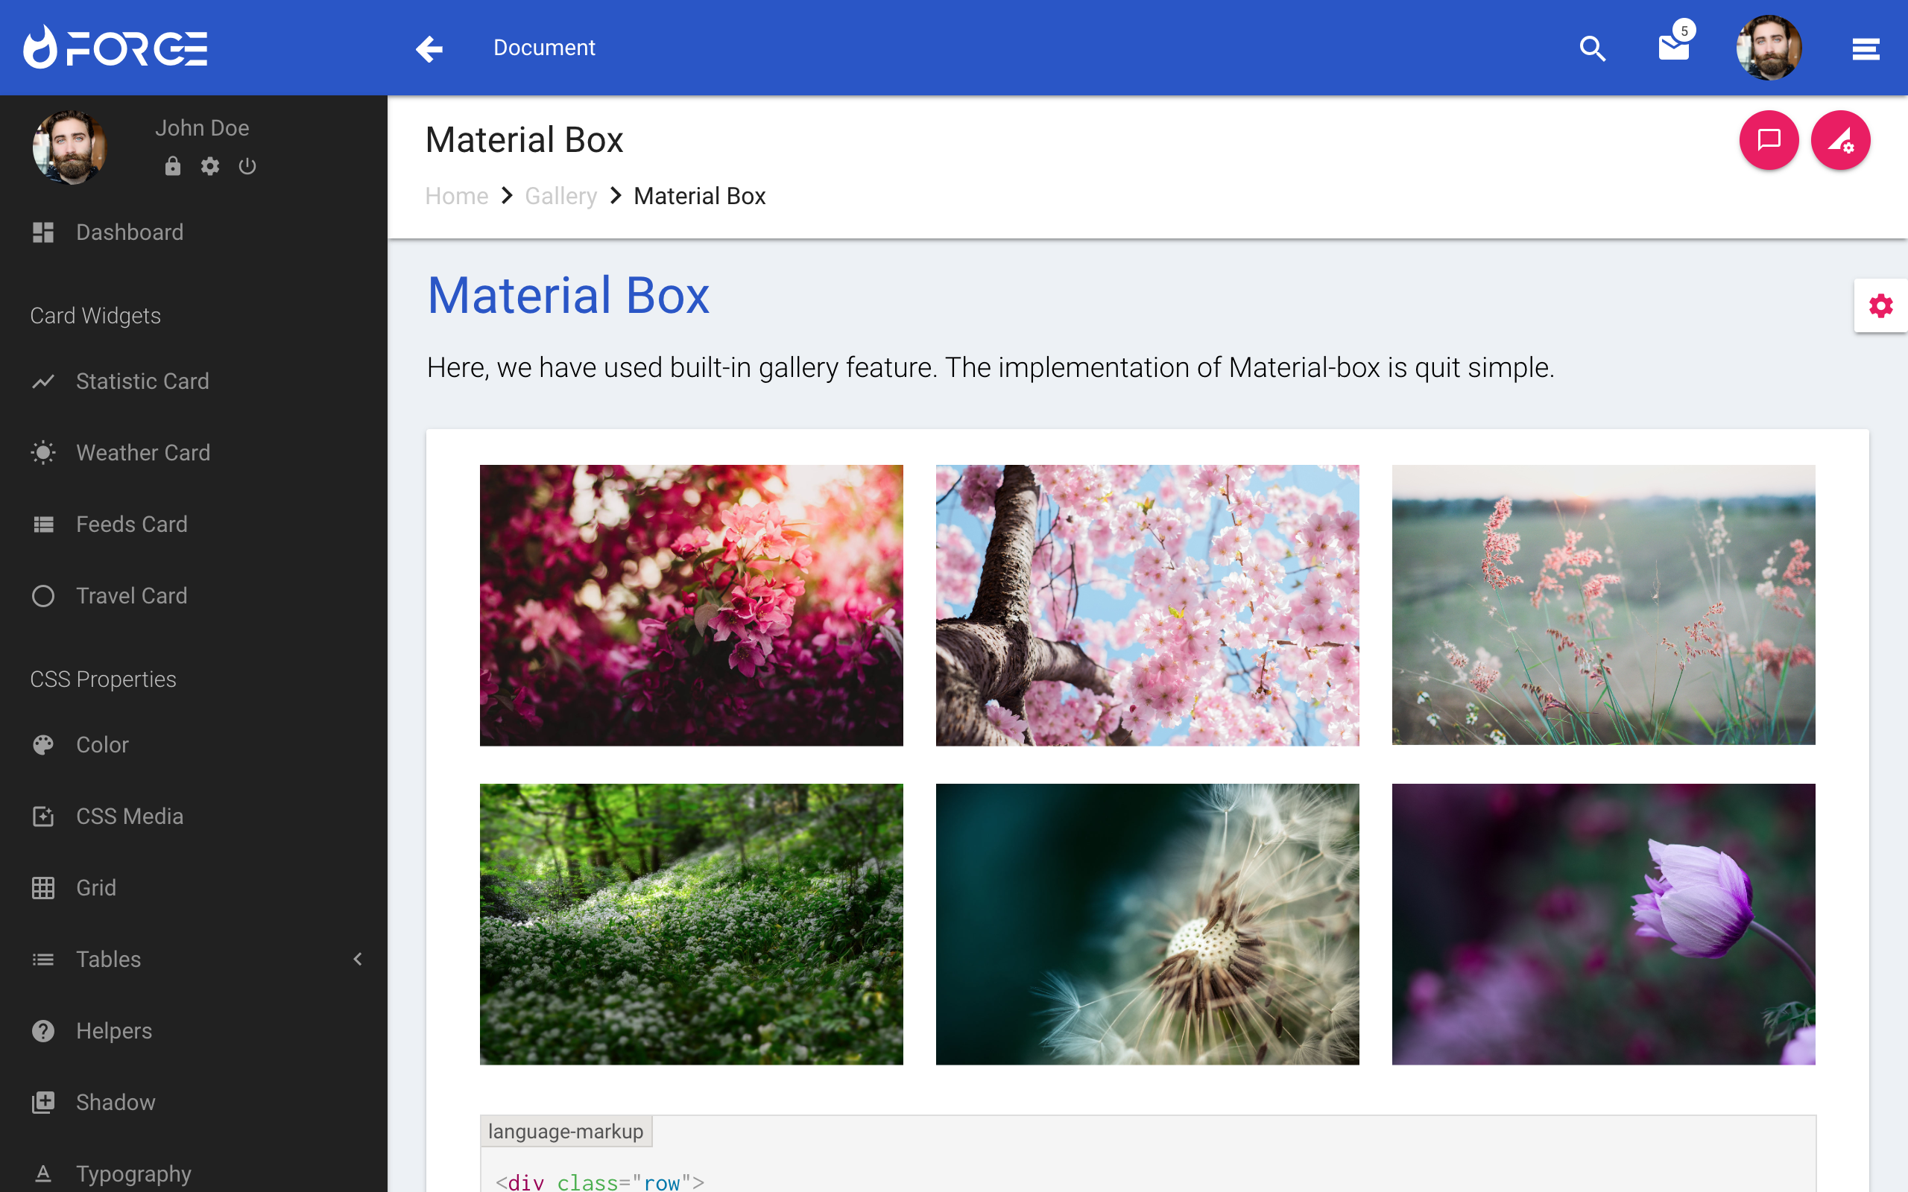The height and width of the screenshot is (1192, 1908).
Task: Open Color menu item in sidebar
Action: (x=101, y=744)
